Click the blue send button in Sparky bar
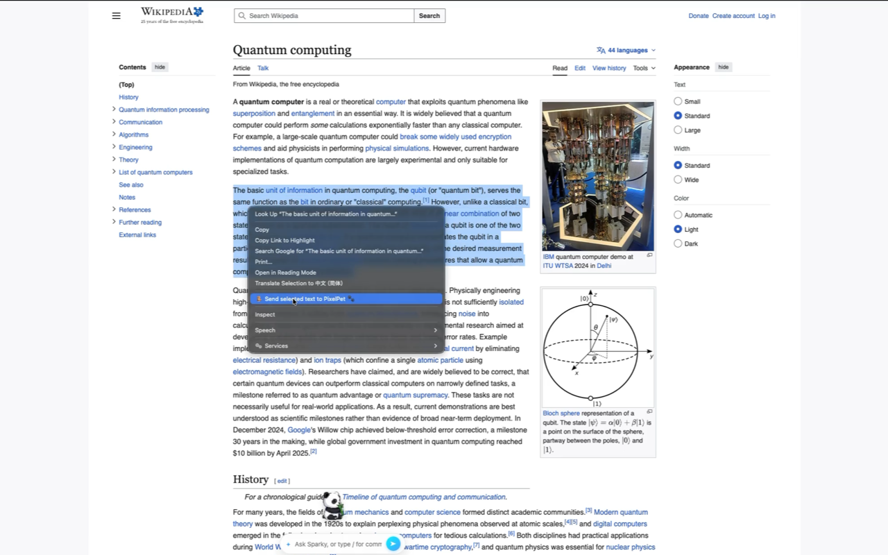Screen dimensions: 888x555 tap(393, 544)
